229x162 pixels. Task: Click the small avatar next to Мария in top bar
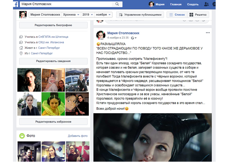151,4
